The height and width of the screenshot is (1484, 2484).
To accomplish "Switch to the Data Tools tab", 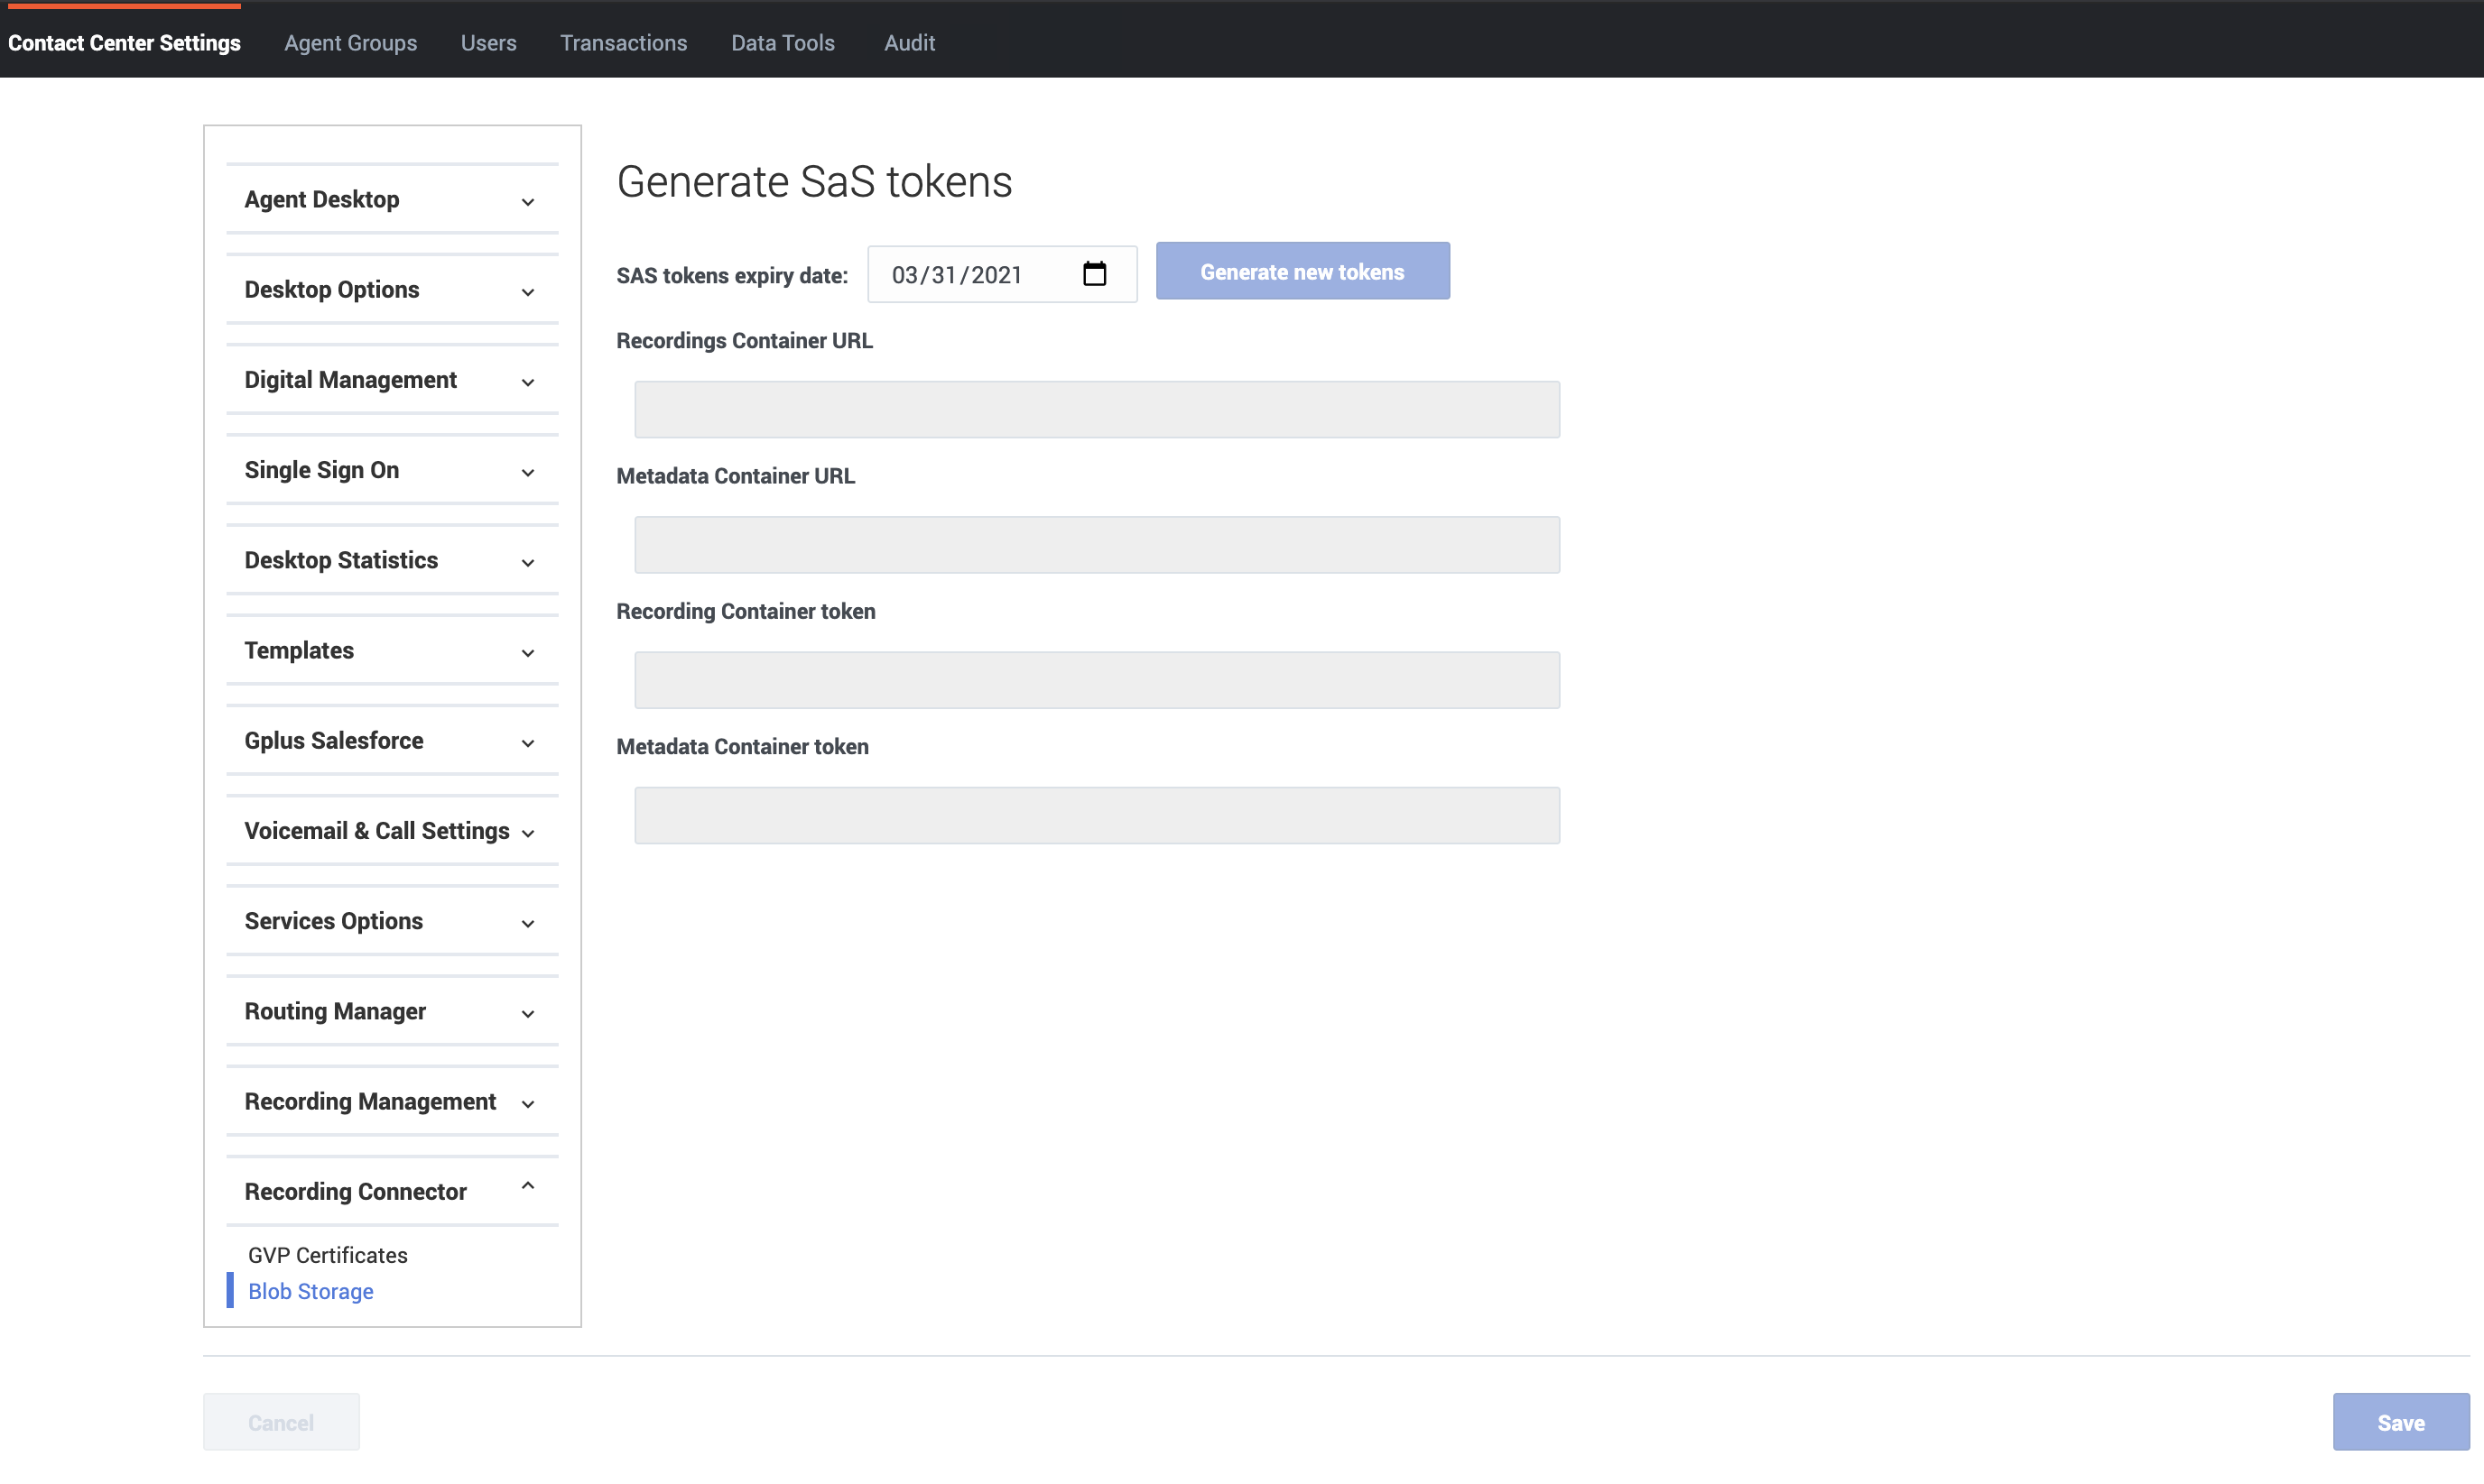I will [783, 43].
